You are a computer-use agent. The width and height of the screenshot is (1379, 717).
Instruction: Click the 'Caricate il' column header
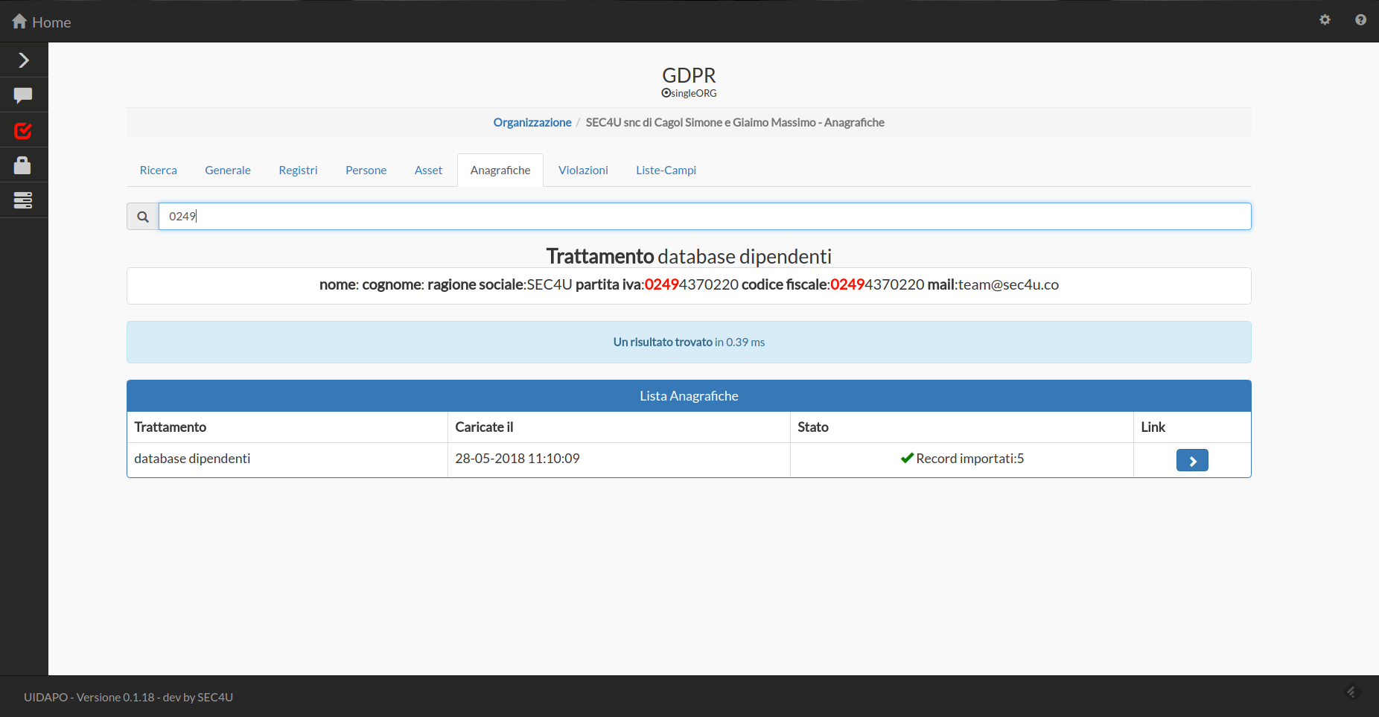point(619,427)
